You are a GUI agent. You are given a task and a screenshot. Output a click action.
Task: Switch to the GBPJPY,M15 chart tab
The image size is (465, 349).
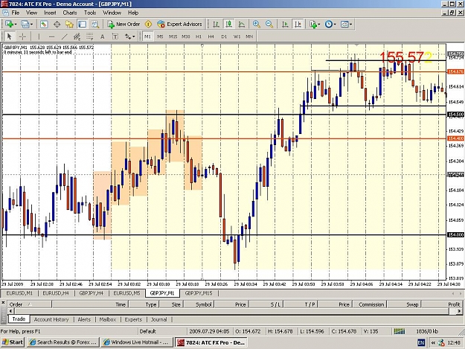coord(199,293)
